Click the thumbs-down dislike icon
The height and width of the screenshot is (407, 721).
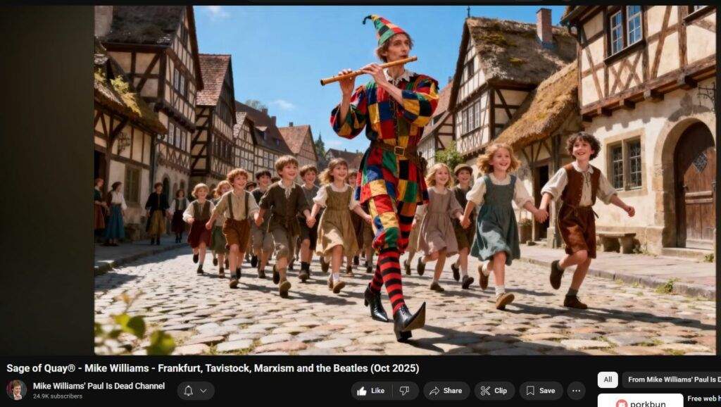[x=404, y=391]
